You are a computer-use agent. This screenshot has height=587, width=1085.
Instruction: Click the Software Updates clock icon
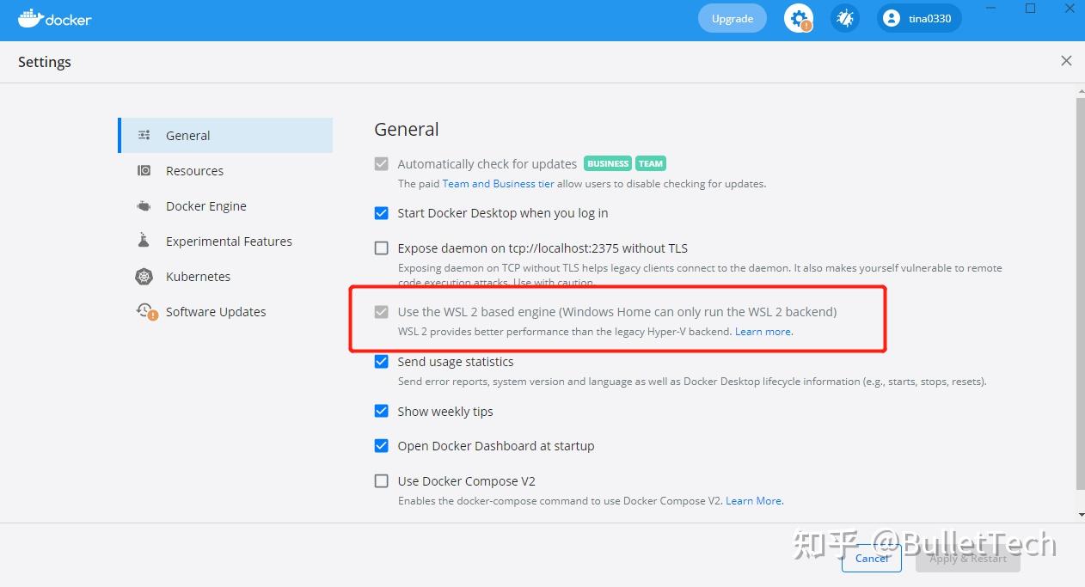coord(144,311)
